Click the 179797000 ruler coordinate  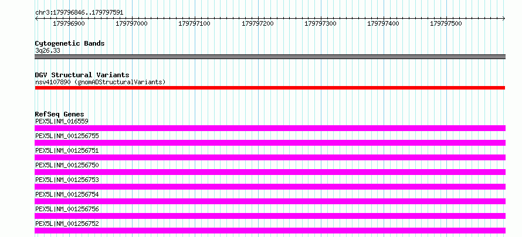(131, 24)
